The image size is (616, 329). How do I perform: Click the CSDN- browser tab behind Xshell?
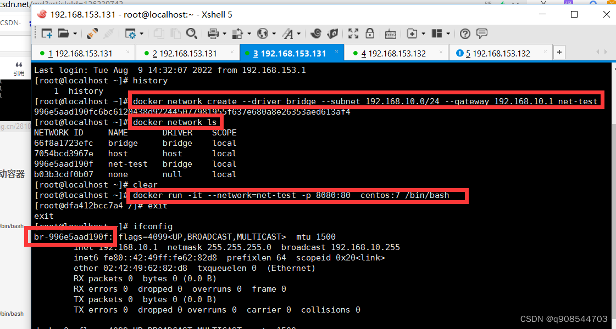pos(10,22)
